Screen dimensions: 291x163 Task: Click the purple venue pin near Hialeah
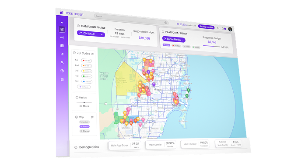(x=154, y=85)
